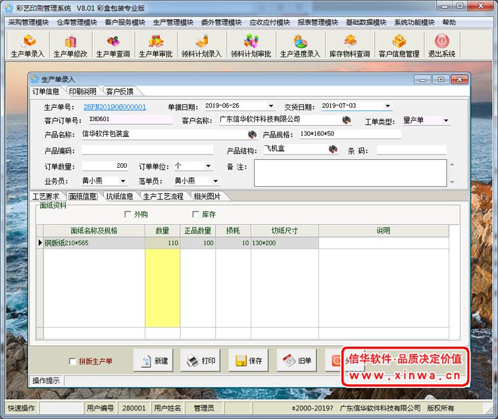Open 生产单审批 toolbar icon
Screen dimensions: 498x419
coord(156,45)
